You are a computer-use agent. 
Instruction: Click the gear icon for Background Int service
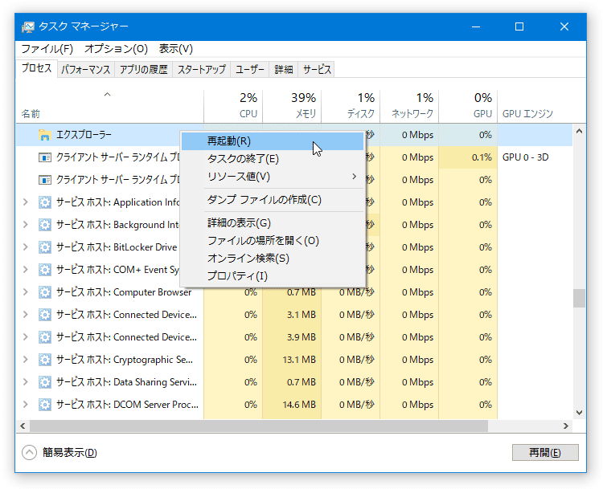coord(44,225)
